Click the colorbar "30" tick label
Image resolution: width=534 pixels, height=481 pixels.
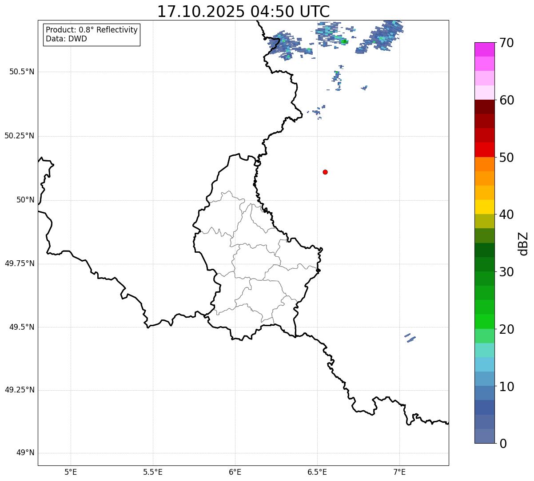tap(506, 272)
